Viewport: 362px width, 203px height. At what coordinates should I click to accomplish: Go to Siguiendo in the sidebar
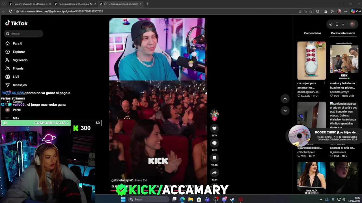16,60
